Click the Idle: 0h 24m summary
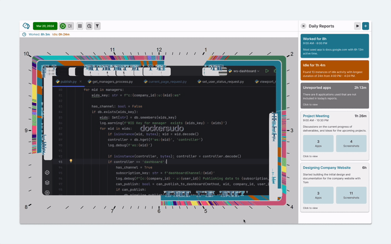Screen dimensions: 391x244 [61, 34]
